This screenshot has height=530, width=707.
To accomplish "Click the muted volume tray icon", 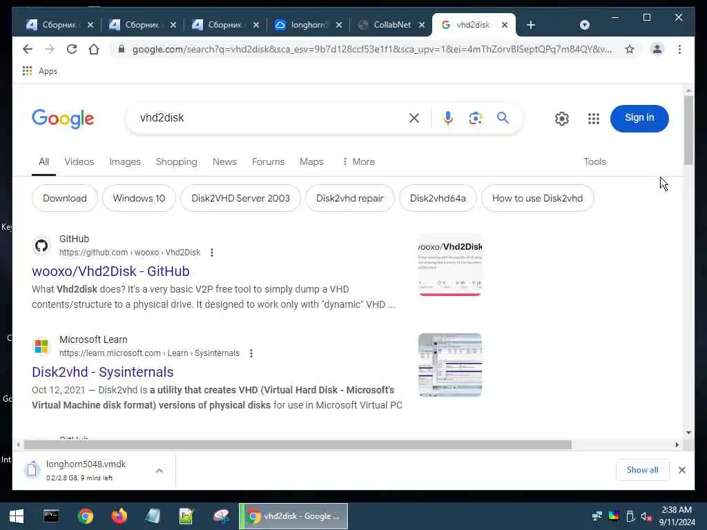I will (x=646, y=516).
